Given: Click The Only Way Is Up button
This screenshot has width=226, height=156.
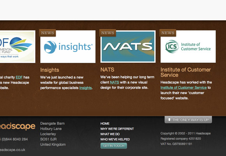Looking at the screenshot, I should coord(188,120).
